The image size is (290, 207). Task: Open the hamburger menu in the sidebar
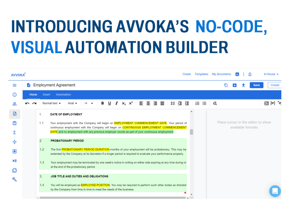[x=14, y=85]
